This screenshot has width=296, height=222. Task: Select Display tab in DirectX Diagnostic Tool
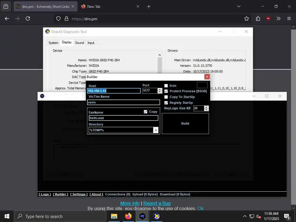(67, 42)
